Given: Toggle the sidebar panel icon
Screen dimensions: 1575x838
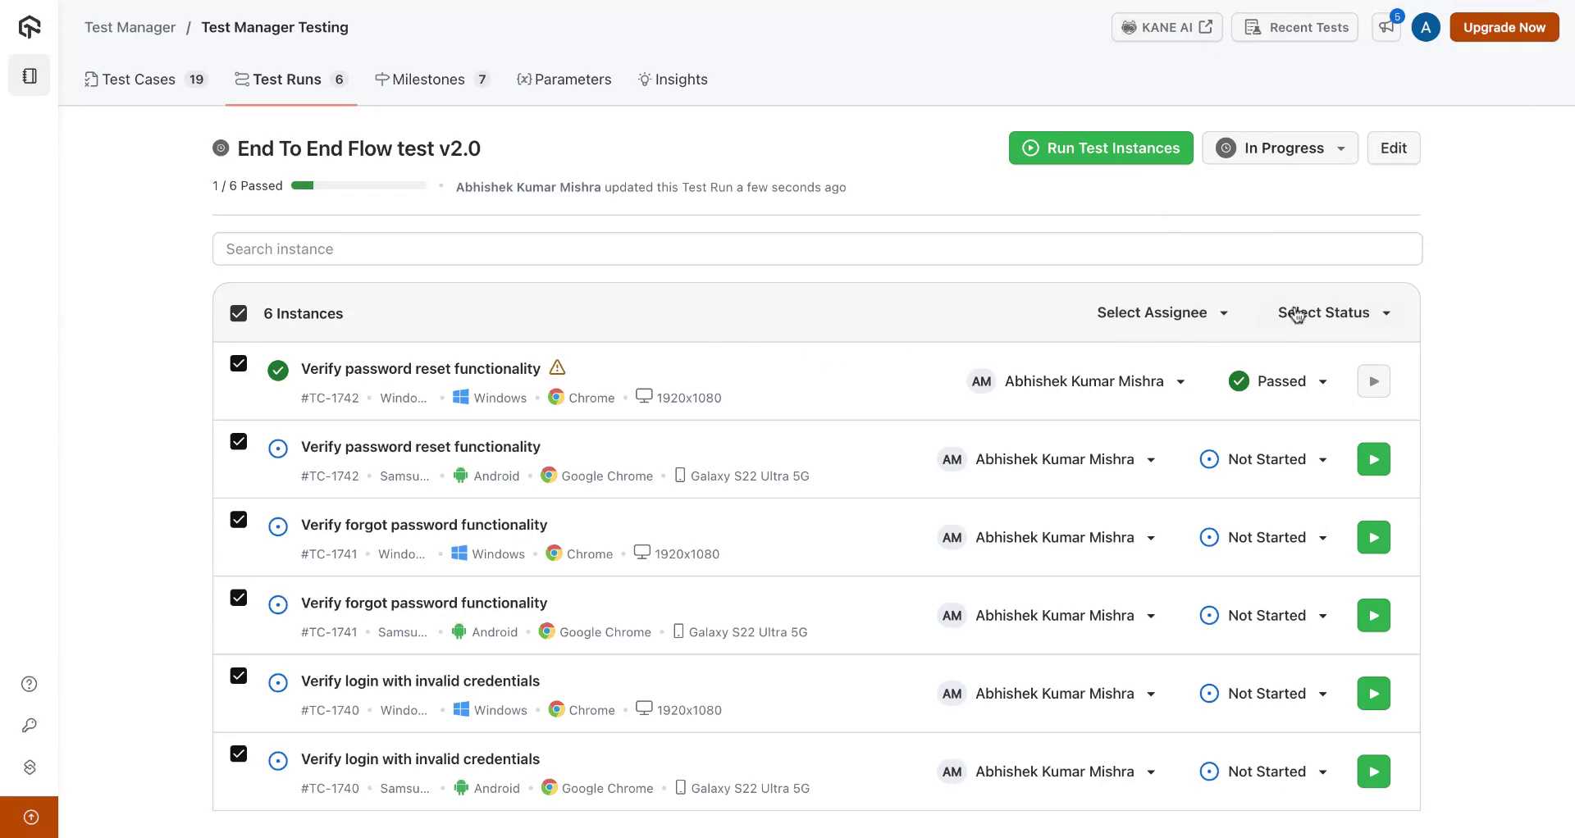Looking at the screenshot, I should (30, 76).
